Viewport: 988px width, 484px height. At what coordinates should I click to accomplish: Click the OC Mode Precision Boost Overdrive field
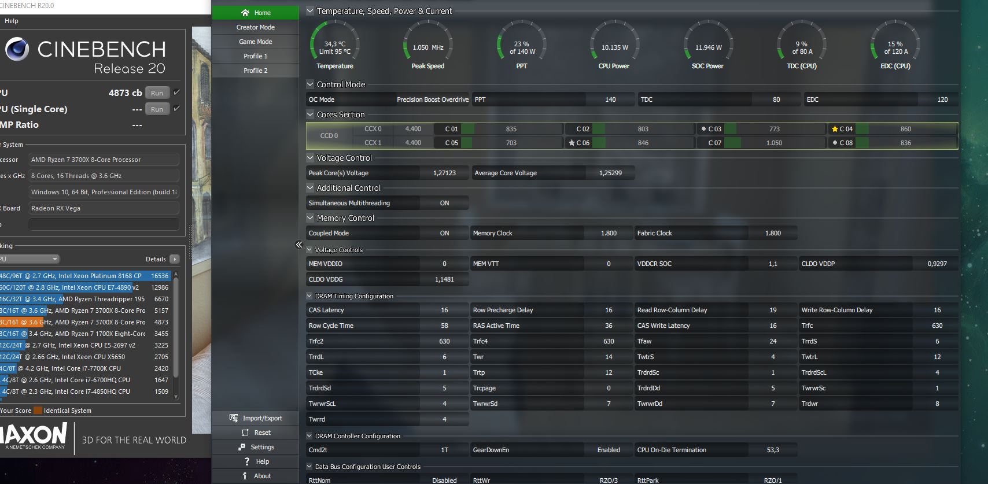pos(433,99)
